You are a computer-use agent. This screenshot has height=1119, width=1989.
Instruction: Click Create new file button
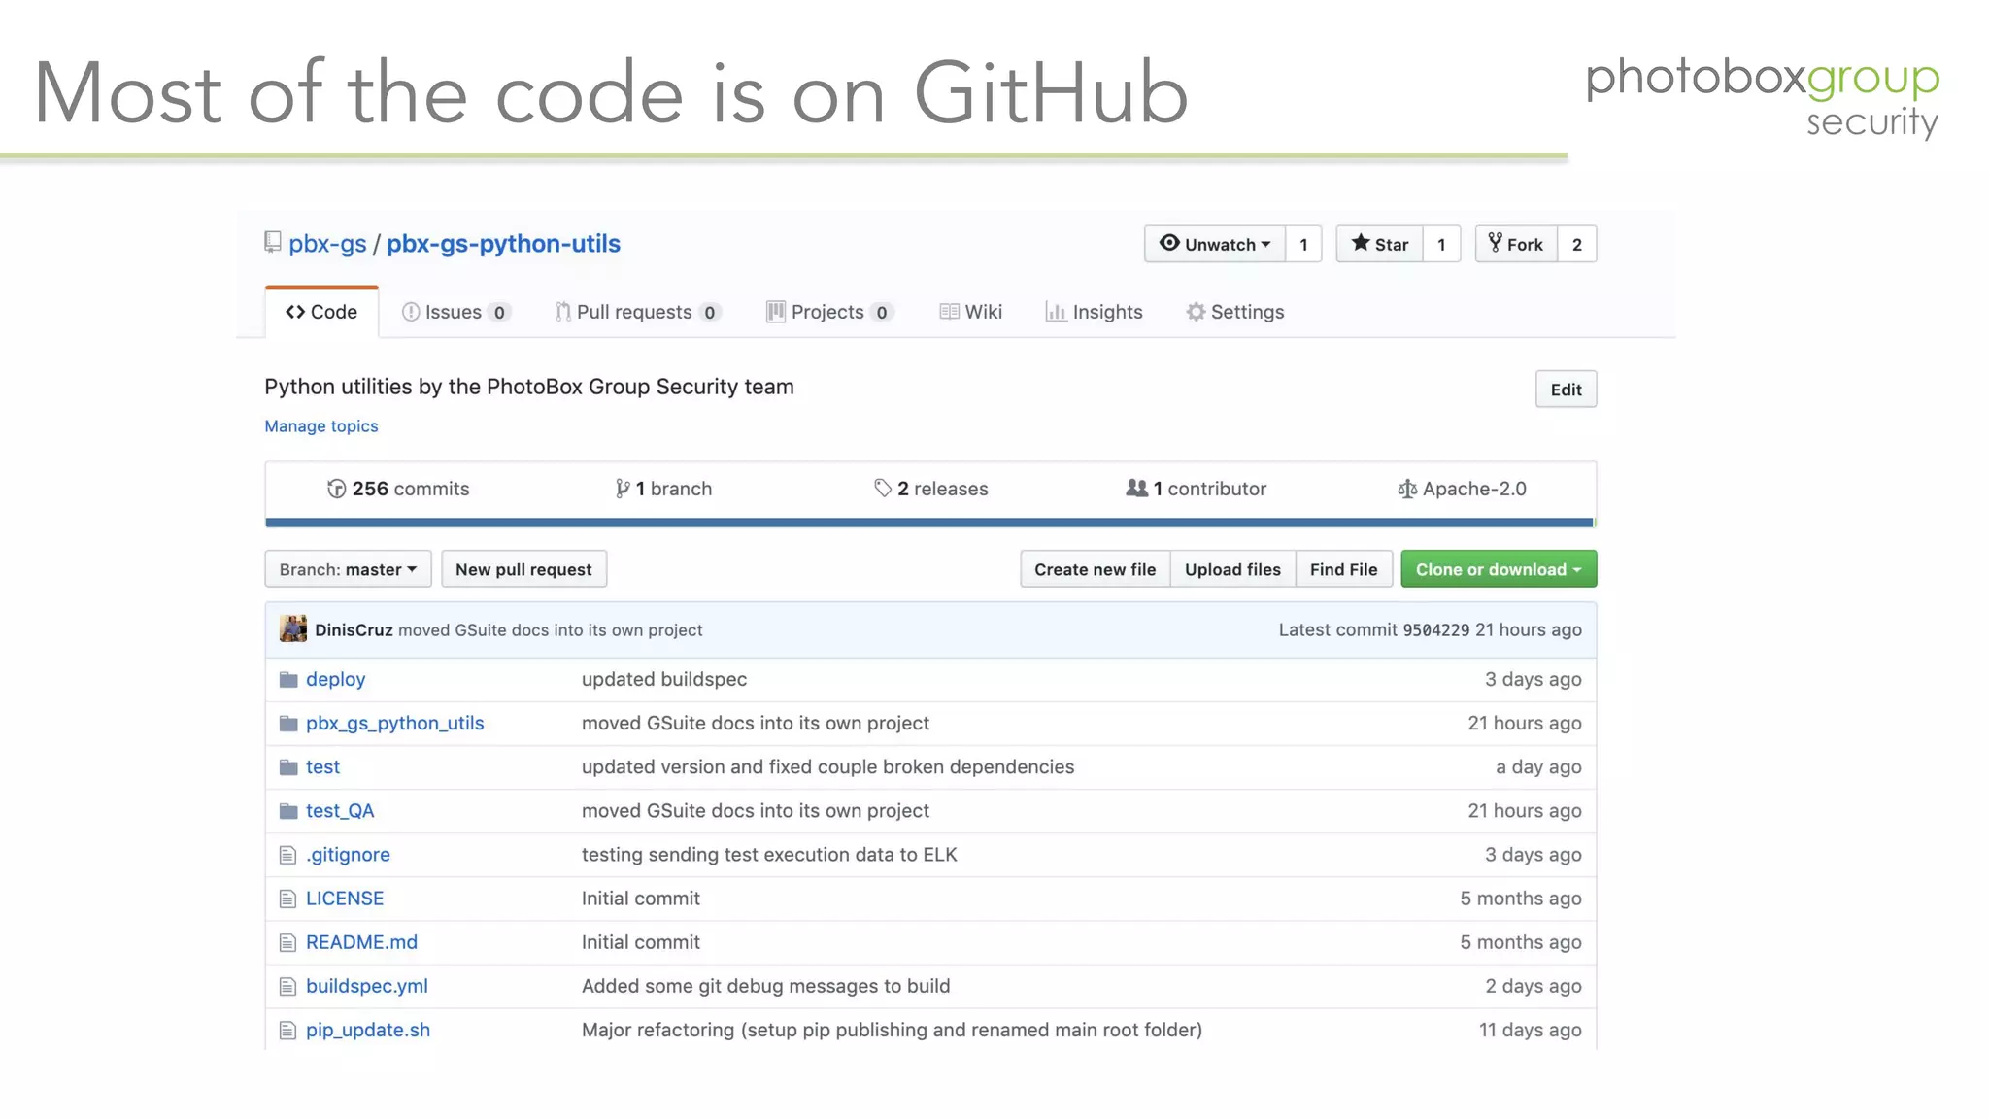coord(1096,569)
